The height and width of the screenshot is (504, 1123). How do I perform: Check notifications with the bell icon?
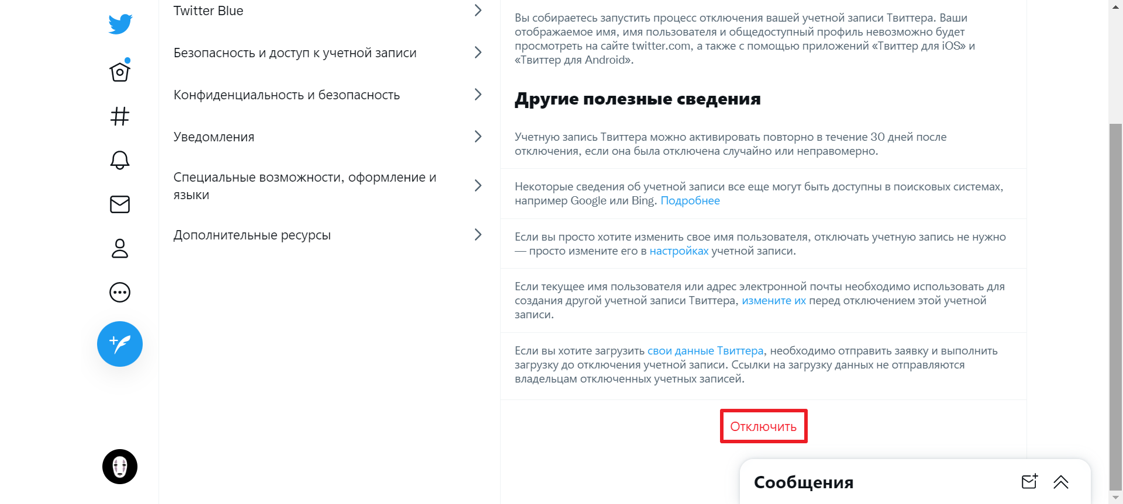pyautogui.click(x=119, y=160)
